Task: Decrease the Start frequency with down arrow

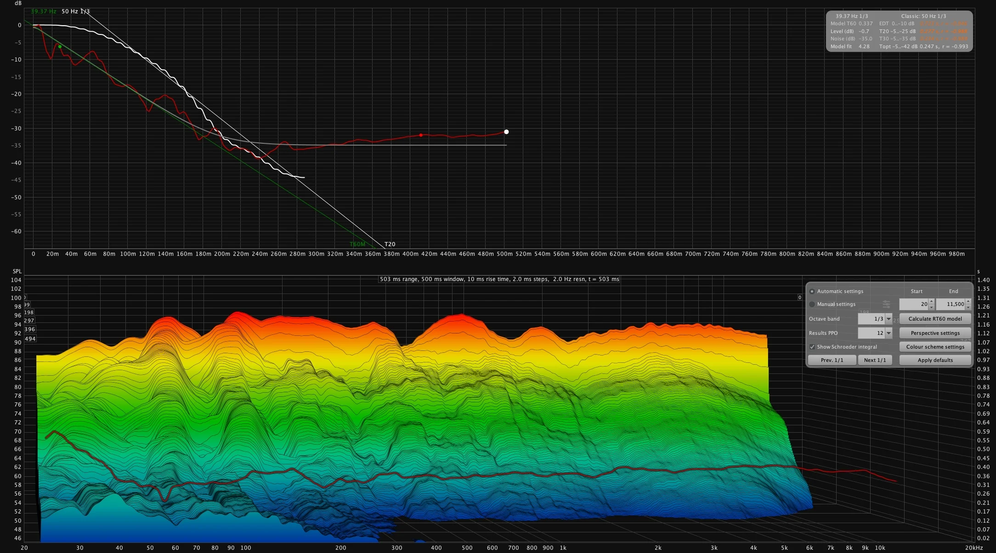Action: [931, 307]
